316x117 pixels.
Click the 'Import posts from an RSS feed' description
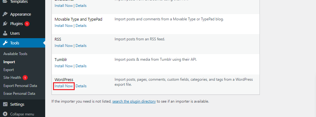point(140,39)
